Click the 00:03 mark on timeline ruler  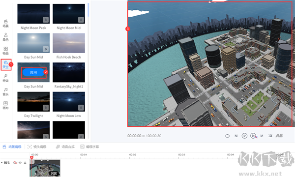coord(181,154)
